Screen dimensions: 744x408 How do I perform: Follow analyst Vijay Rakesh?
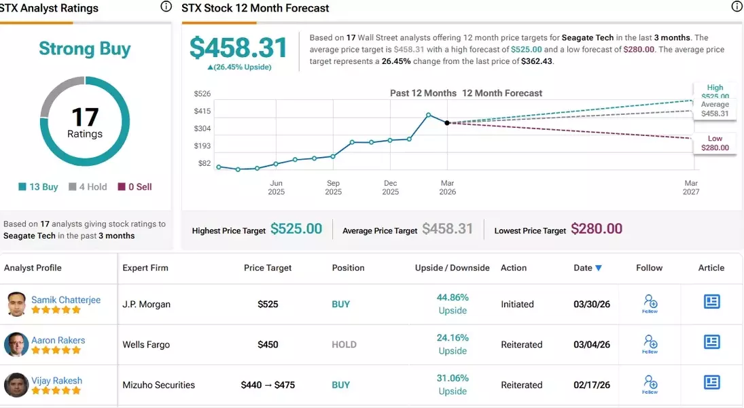tap(650, 384)
